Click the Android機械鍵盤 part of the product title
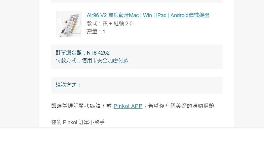This screenshot has height=141, width=264. pos(190,15)
